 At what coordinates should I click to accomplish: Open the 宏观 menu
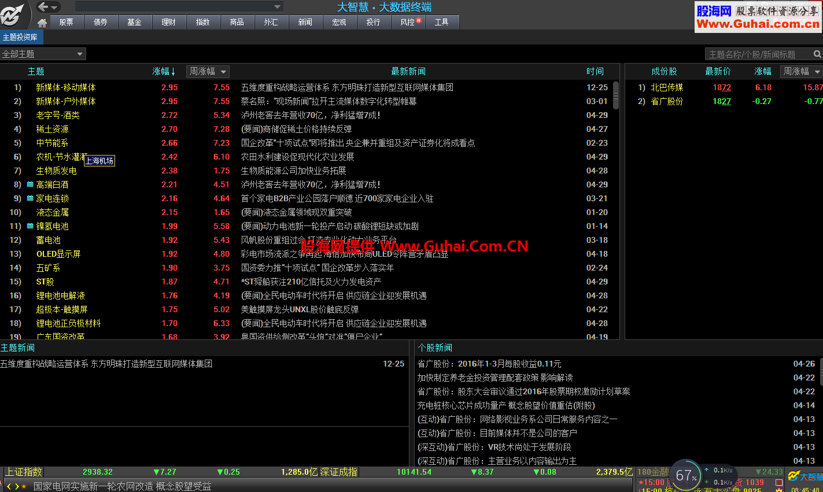coord(339,22)
